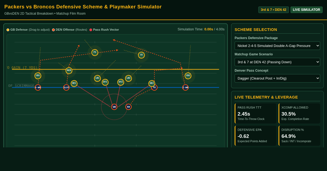Select the SLOT receiver marker
The width and height of the screenshot is (327, 171).
66,88
